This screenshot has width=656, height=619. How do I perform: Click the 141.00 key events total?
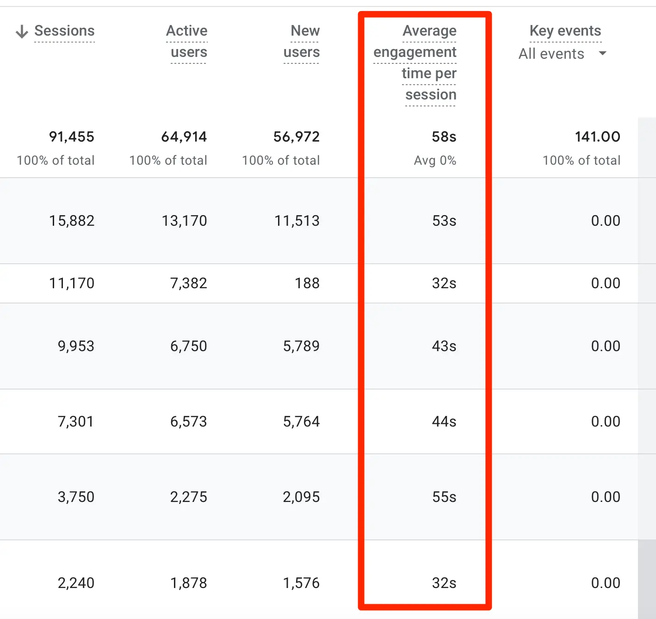point(597,137)
